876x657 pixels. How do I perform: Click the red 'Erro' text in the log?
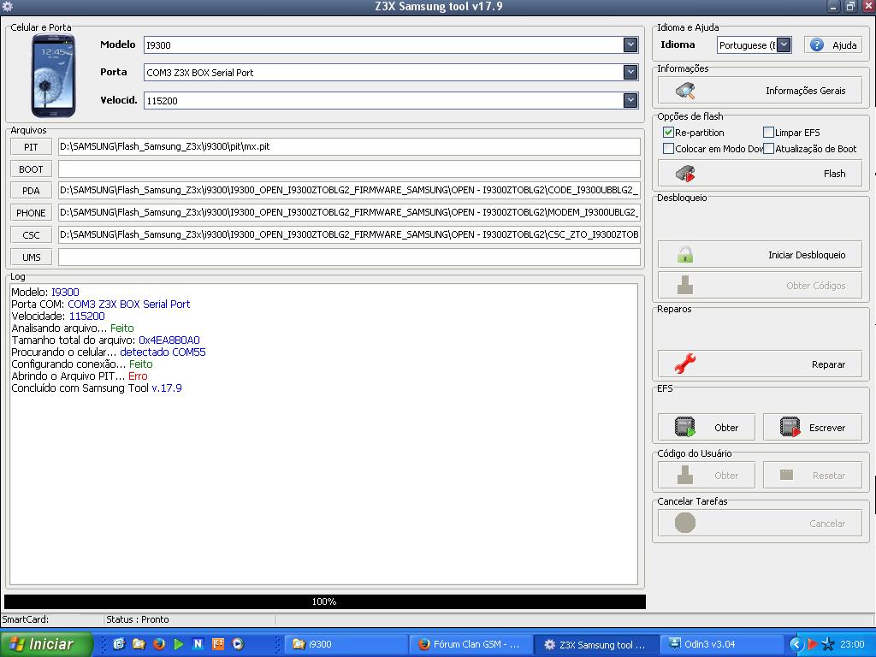click(138, 376)
